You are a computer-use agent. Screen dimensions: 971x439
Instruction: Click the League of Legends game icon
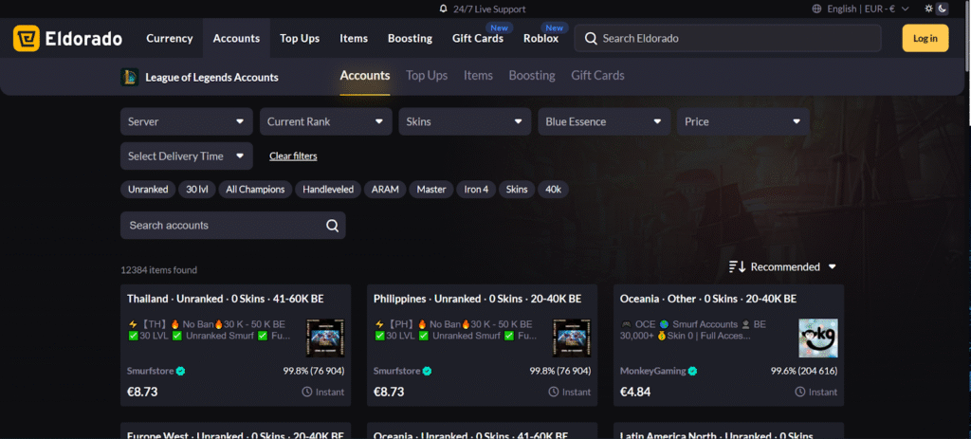click(130, 77)
